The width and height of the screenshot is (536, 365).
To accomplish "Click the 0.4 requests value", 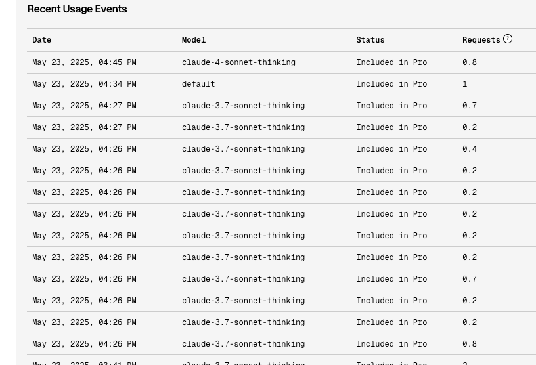I will pos(470,149).
